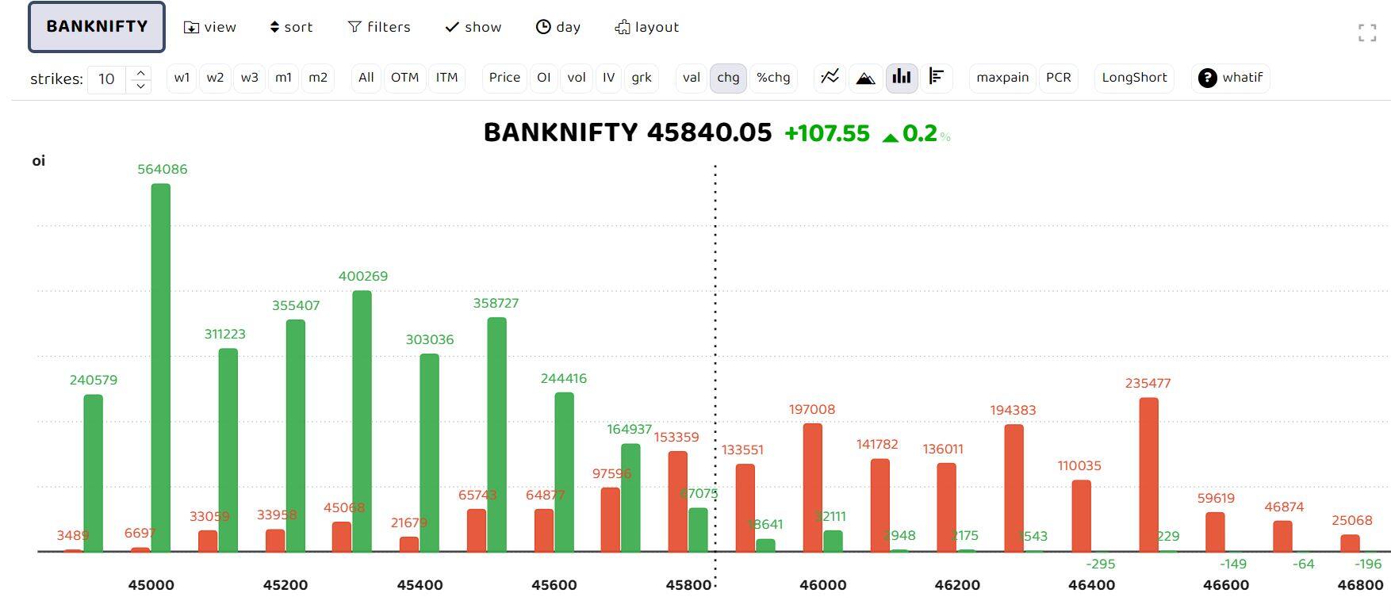
Task: Select the w1 expiry toggle
Action: pyautogui.click(x=182, y=78)
